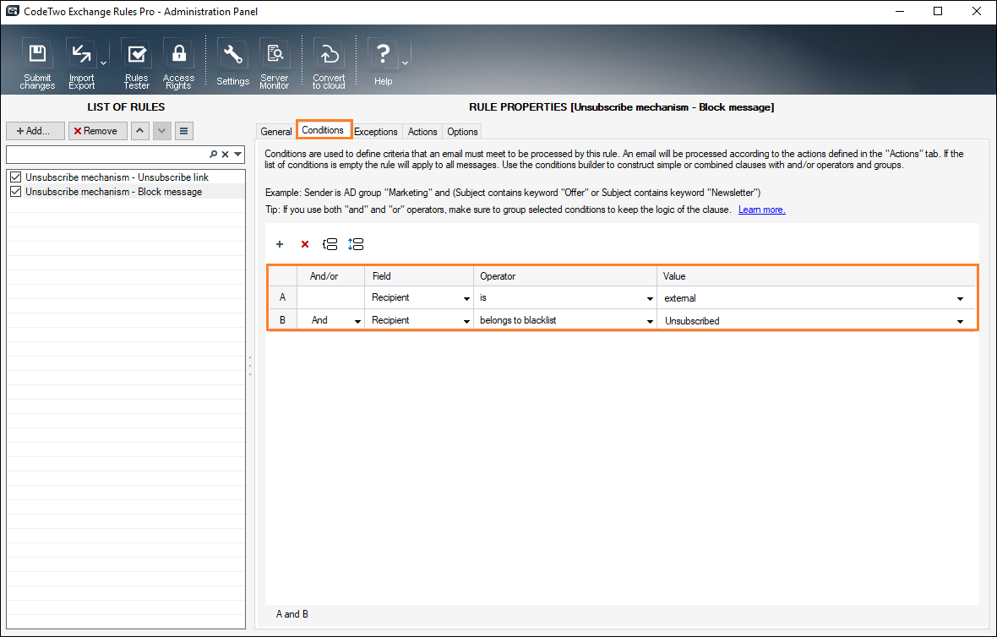Click the Remove rule button
The height and width of the screenshot is (637, 997).
click(97, 131)
